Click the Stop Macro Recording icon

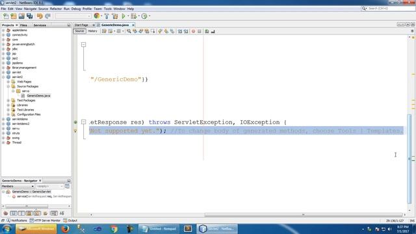pyautogui.click(x=200, y=31)
